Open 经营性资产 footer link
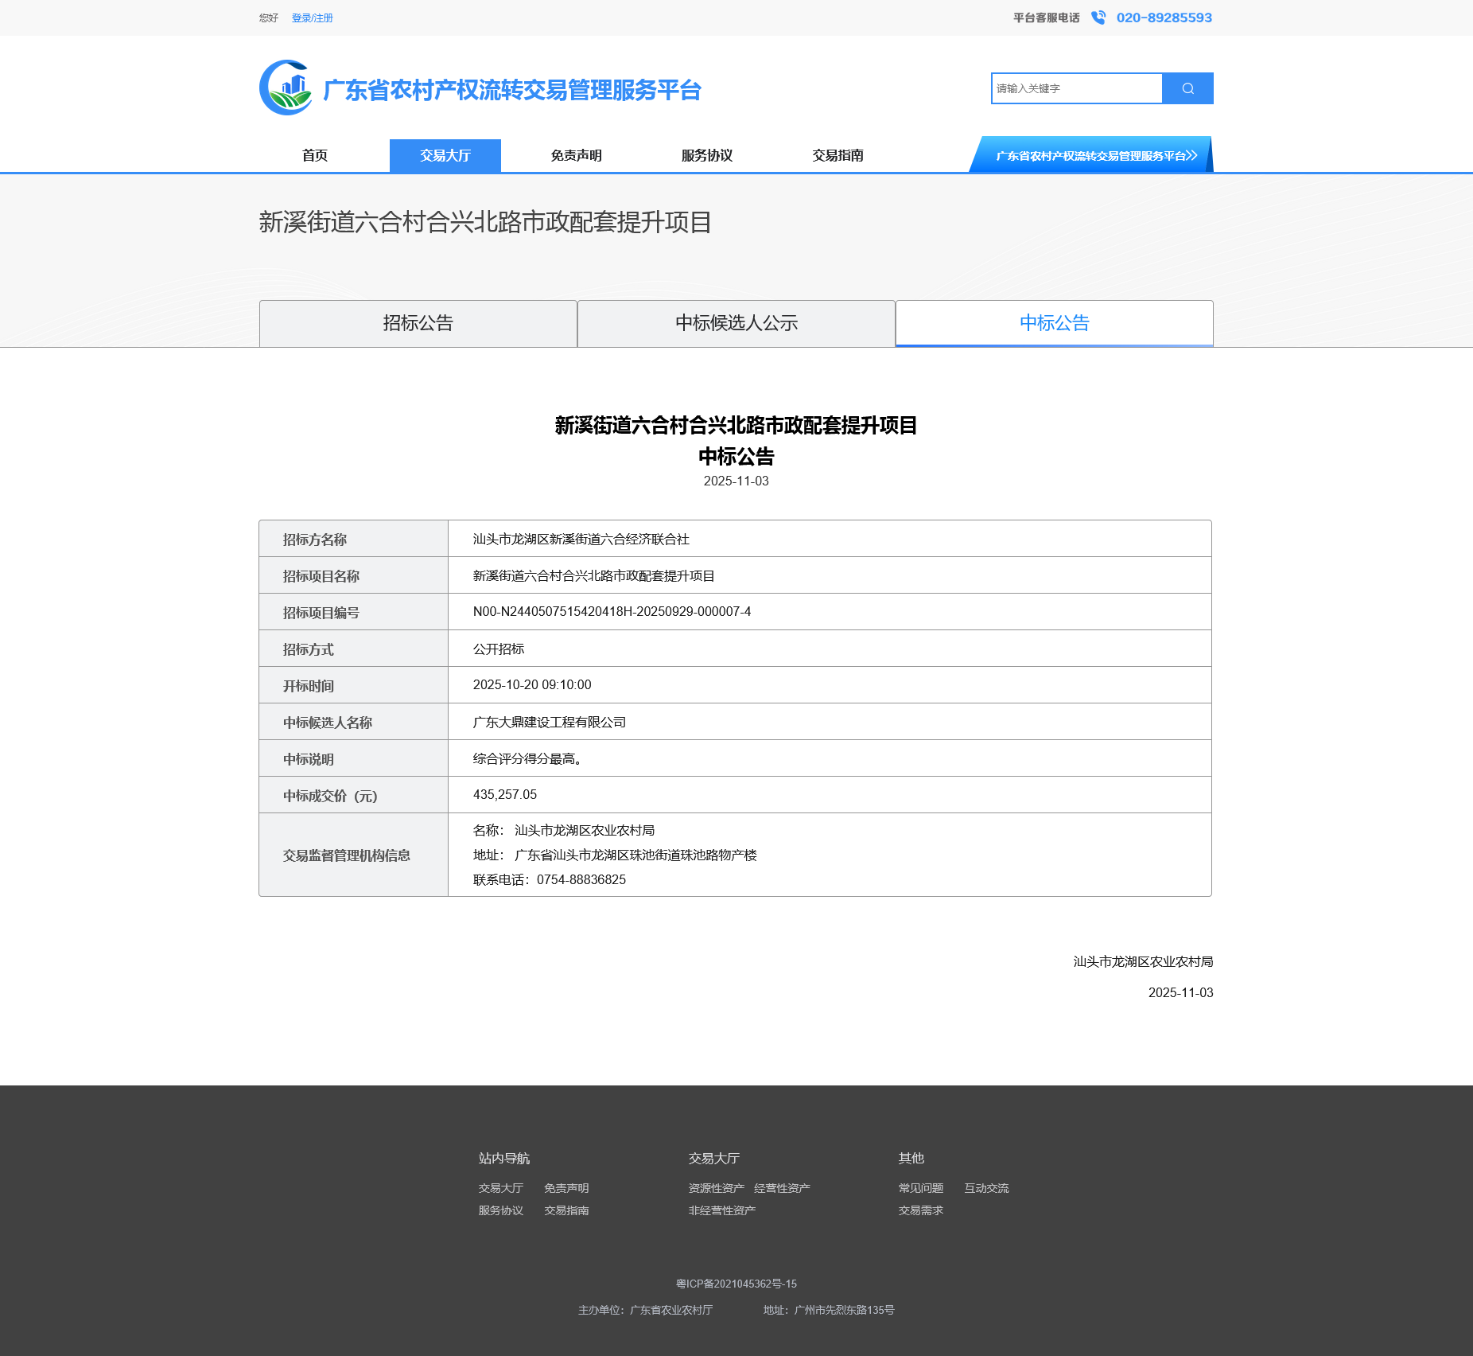This screenshot has width=1473, height=1356. tap(781, 1187)
